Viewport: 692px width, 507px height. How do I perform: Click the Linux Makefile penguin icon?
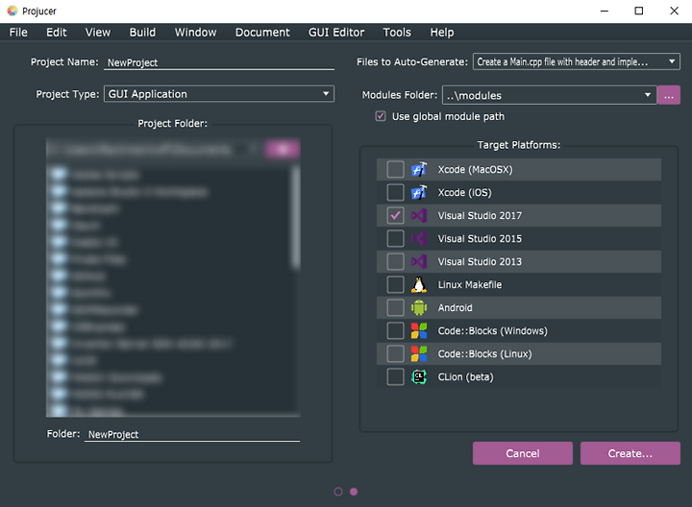pyautogui.click(x=419, y=285)
